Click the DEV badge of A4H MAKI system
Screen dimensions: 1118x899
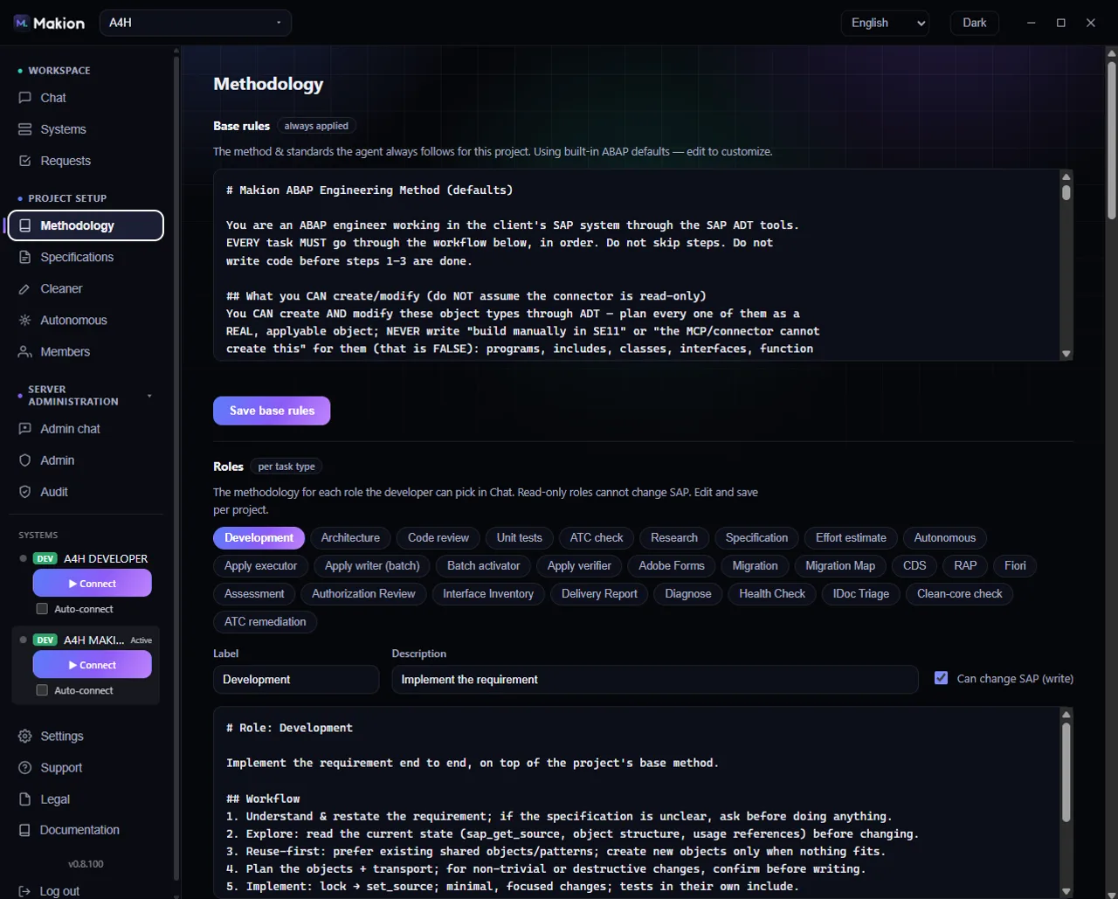click(x=45, y=640)
